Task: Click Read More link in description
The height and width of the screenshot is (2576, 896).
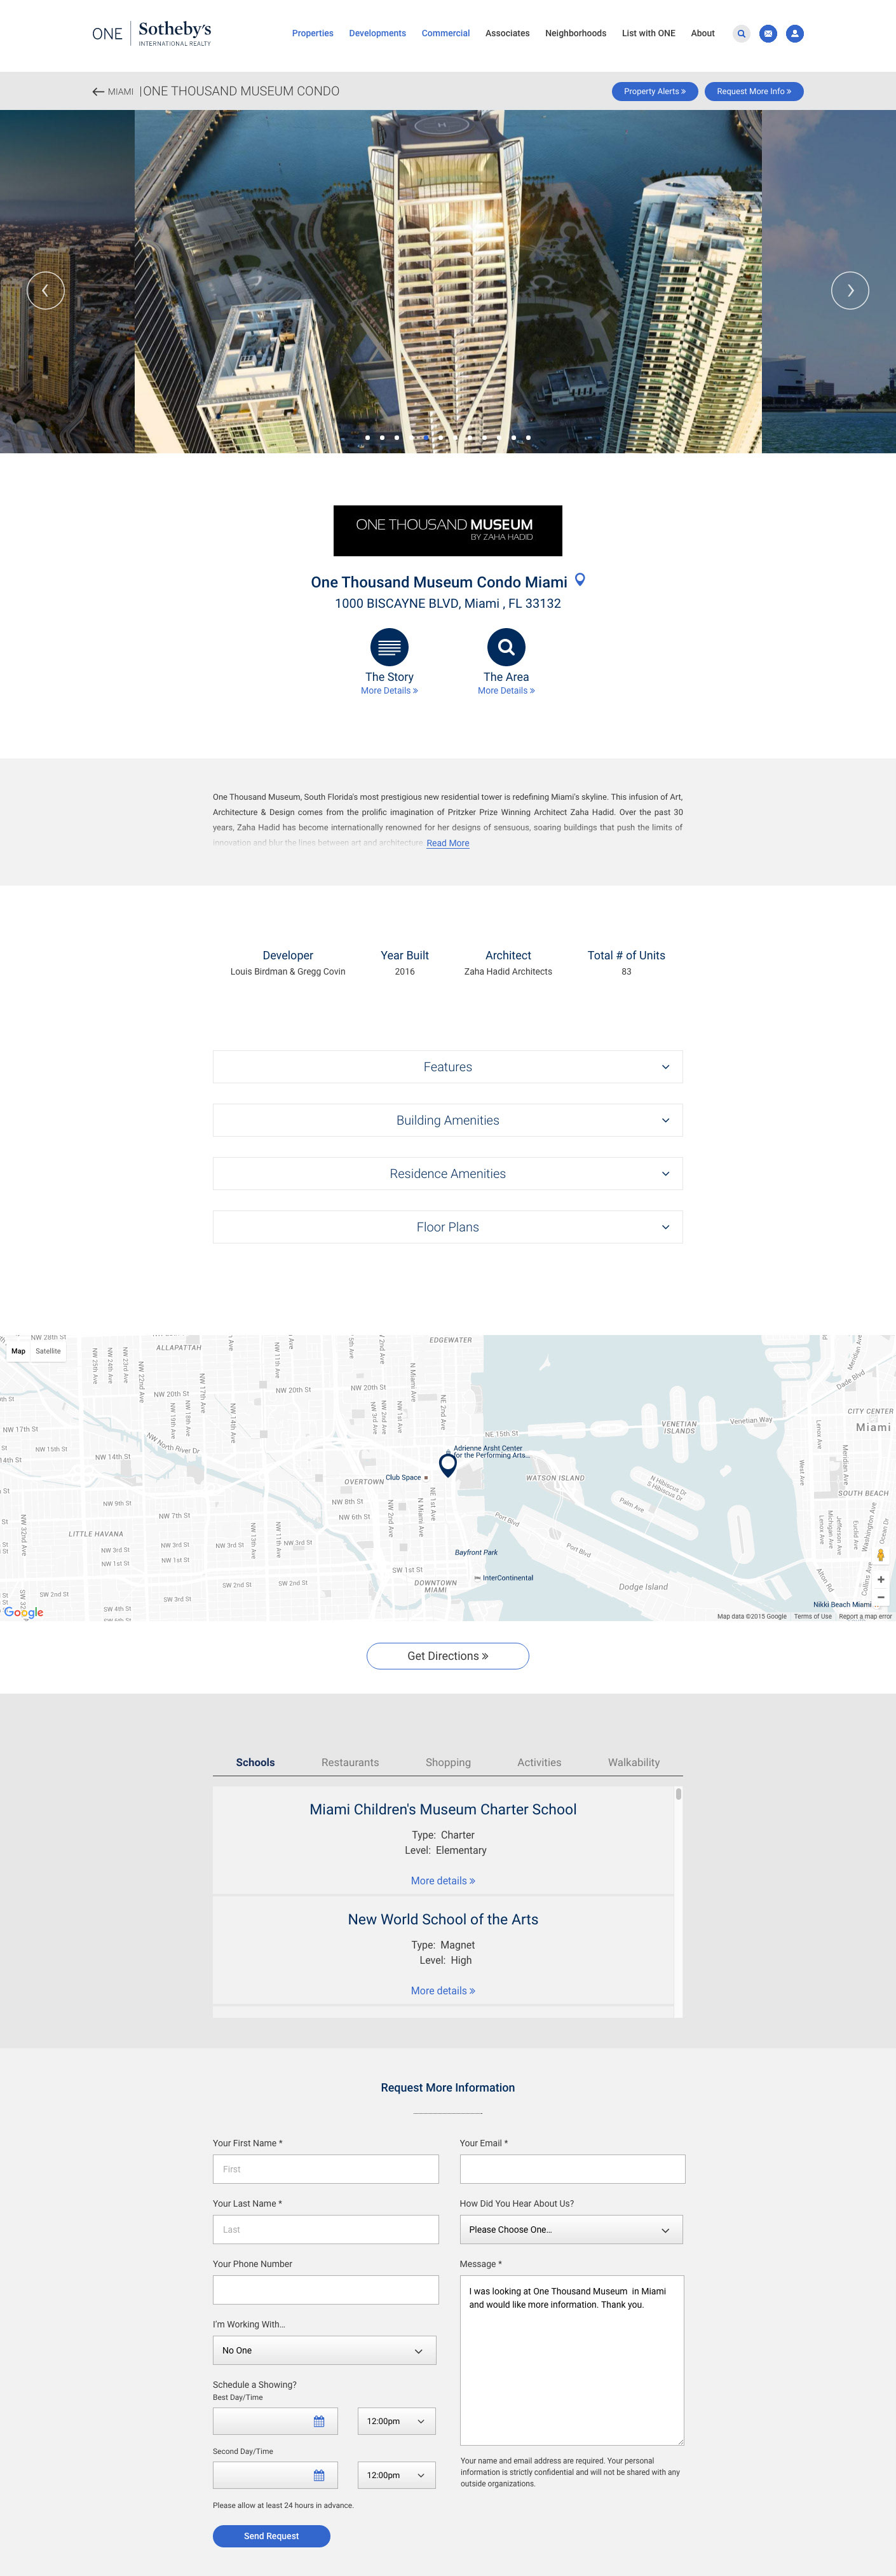Action: pyautogui.click(x=448, y=843)
